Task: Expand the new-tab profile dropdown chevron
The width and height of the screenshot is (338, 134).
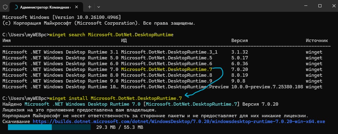Action: coord(98,7)
